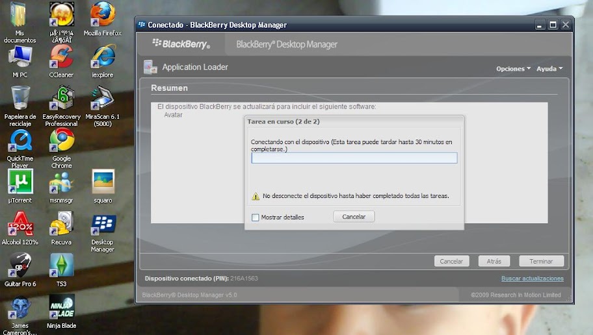Open the Buscar actualizaciones link
593x335 pixels.
(x=532, y=279)
